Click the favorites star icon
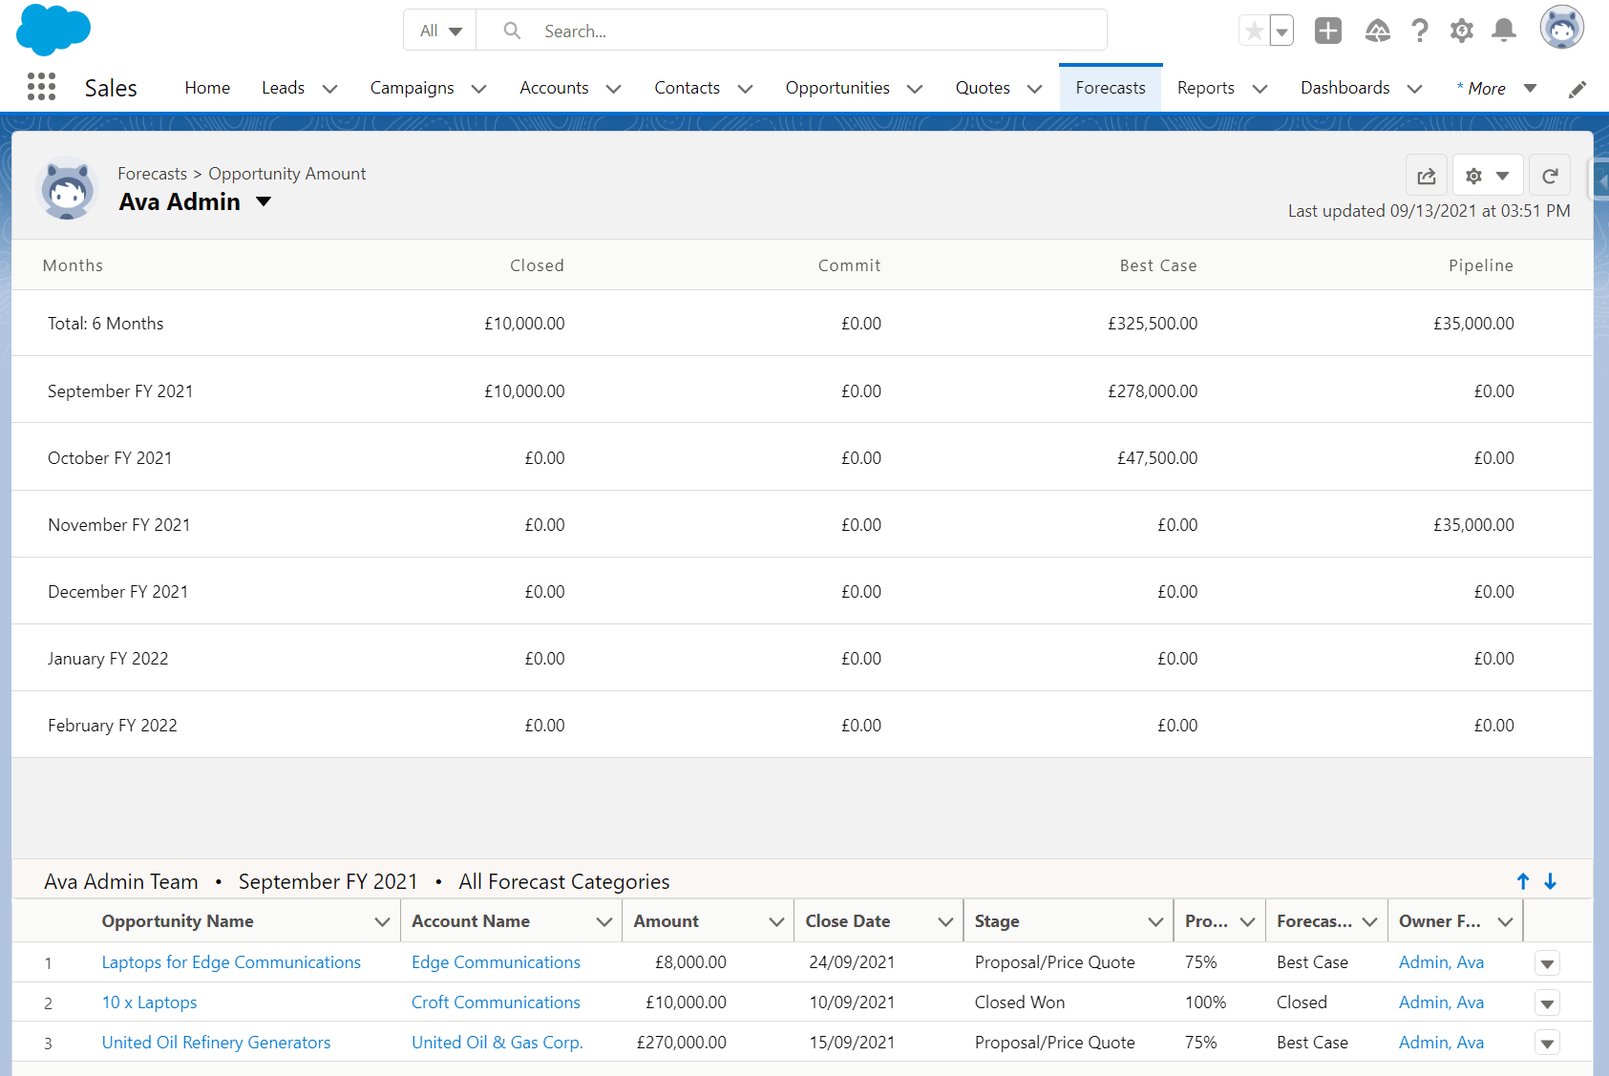 [1253, 30]
